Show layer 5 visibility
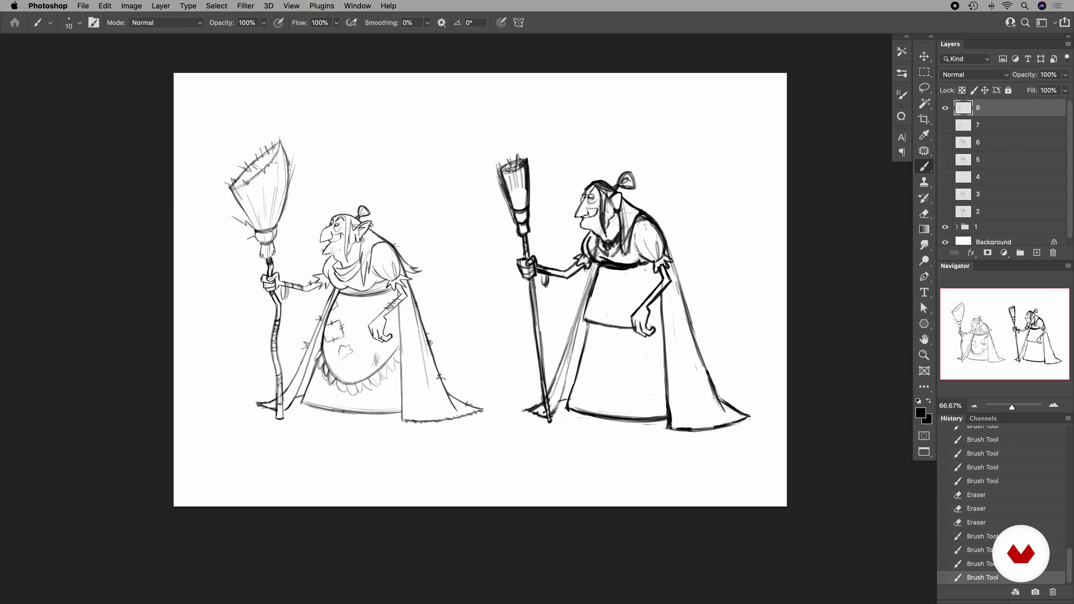1074x604 pixels. click(x=945, y=160)
